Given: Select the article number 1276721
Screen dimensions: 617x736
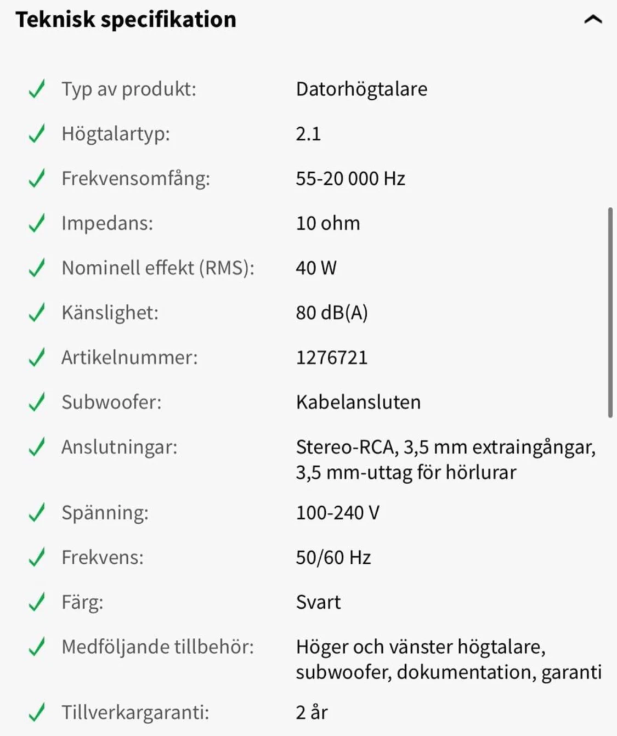Looking at the screenshot, I should [x=332, y=357].
